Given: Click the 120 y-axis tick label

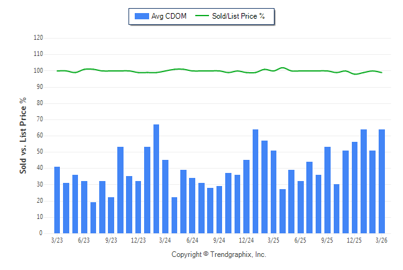Looking at the screenshot, I should [38, 38].
